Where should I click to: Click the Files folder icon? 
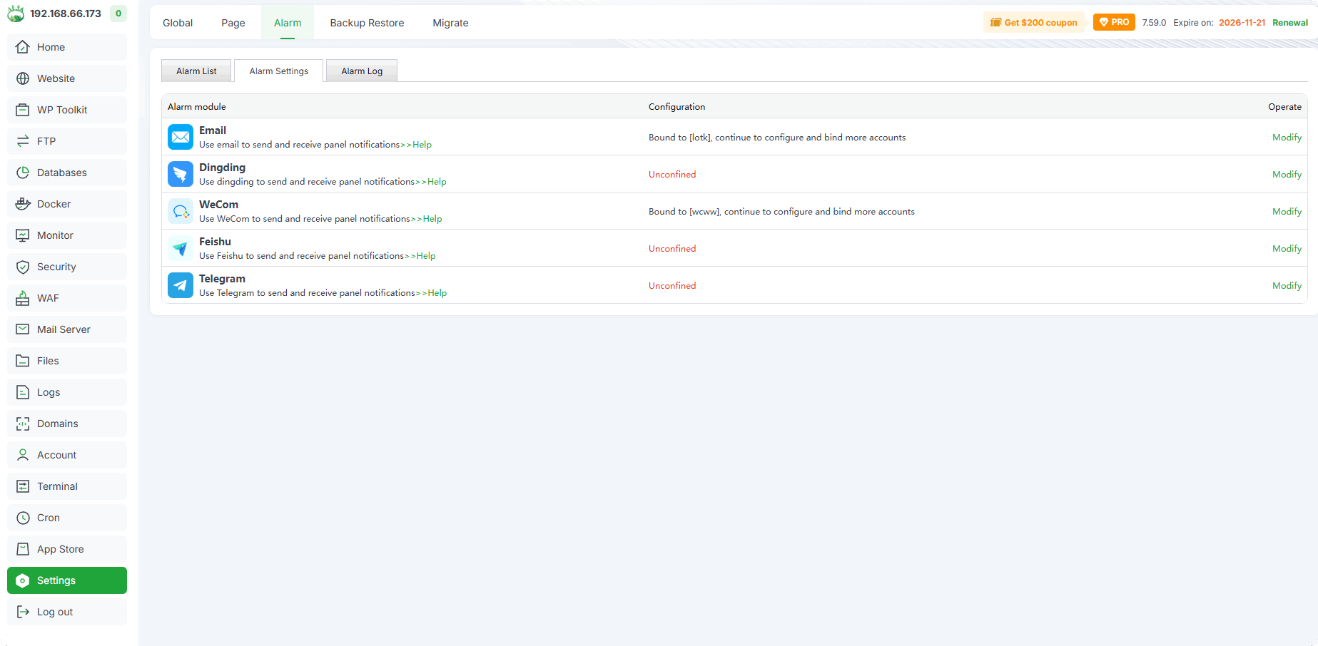pyautogui.click(x=23, y=361)
